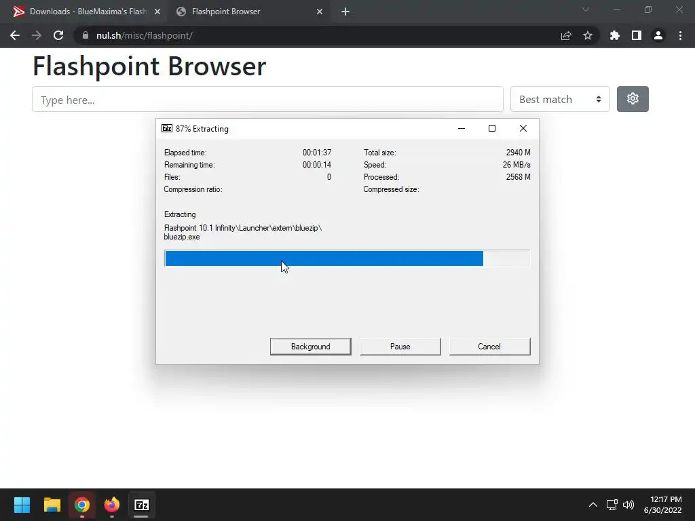Close the Flashpoint Browser tab
Image resolution: width=695 pixels, height=521 pixels.
pos(320,12)
